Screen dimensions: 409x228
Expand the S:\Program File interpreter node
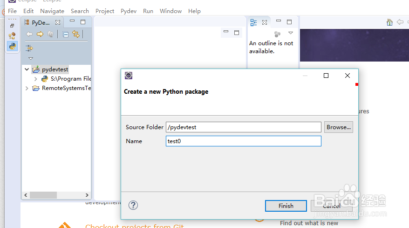click(x=36, y=79)
